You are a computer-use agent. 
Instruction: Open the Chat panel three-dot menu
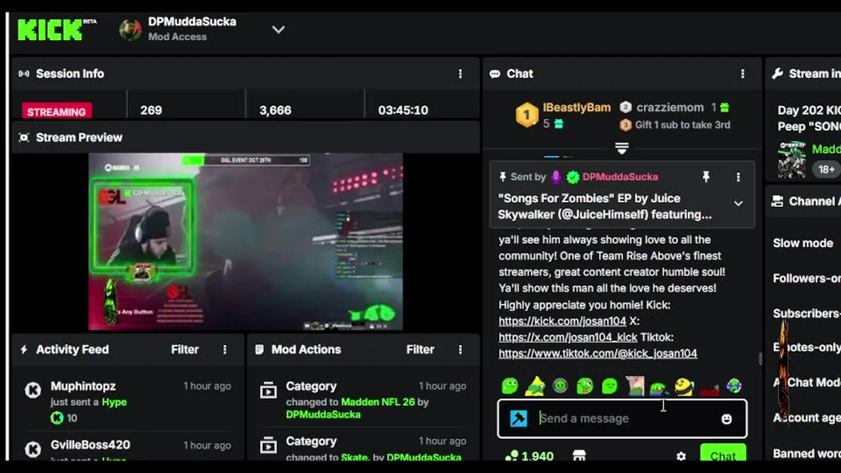click(743, 74)
